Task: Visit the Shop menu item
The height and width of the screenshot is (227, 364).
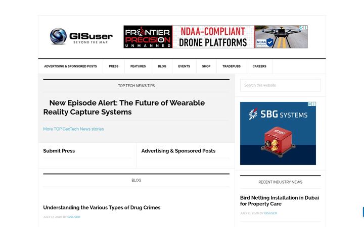Action: point(206,66)
